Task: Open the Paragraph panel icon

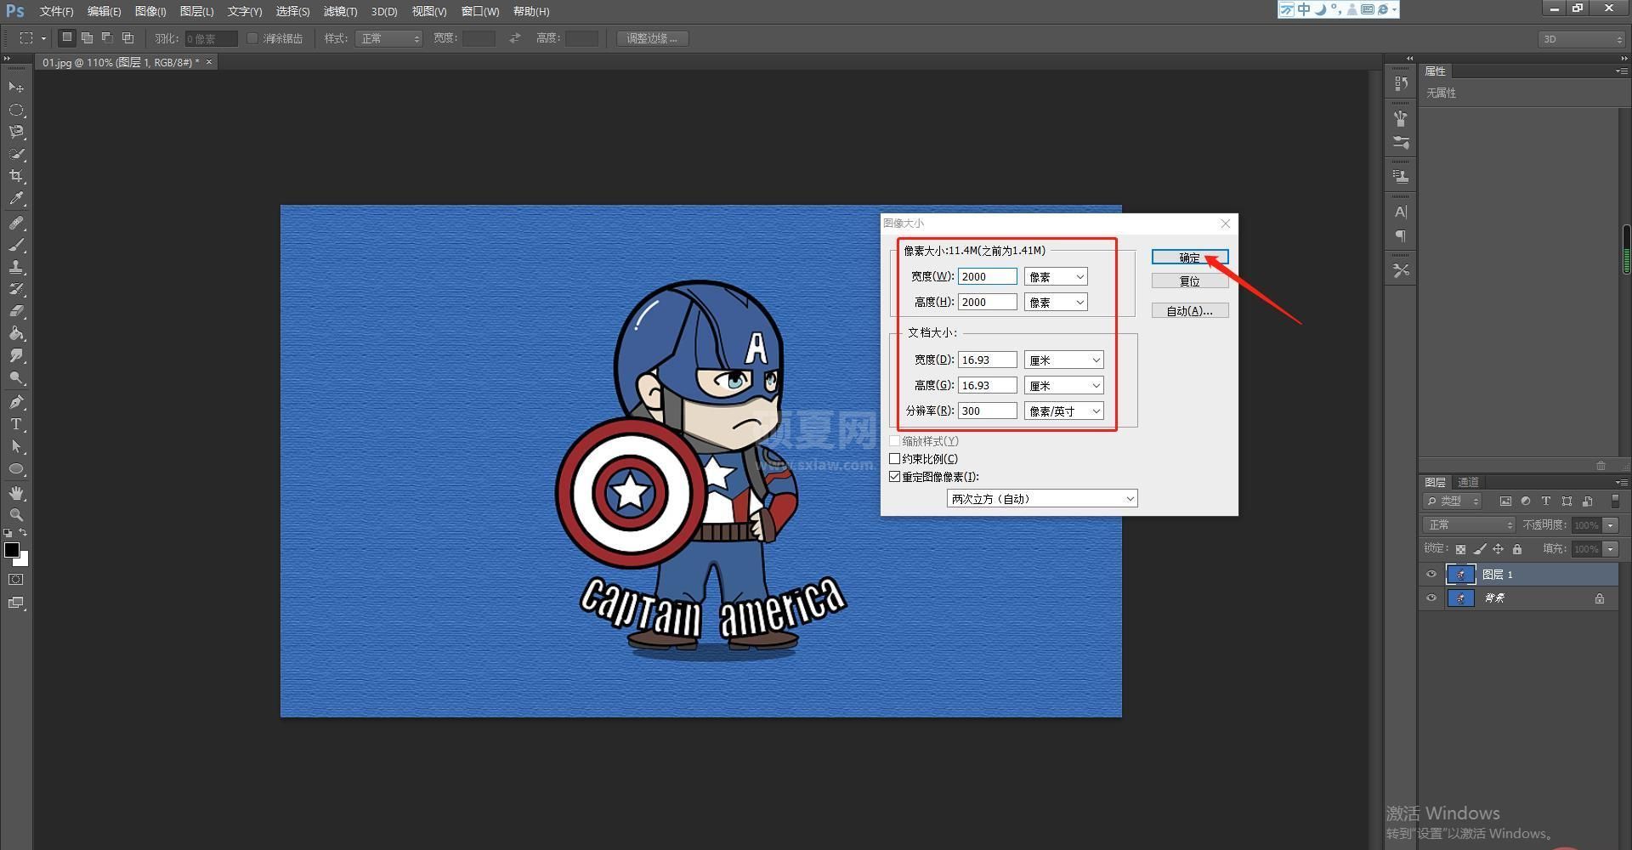Action: click(1401, 235)
